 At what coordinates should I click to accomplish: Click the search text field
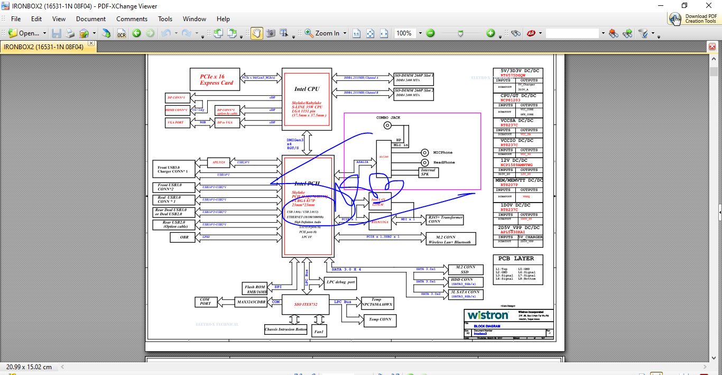click(x=572, y=33)
